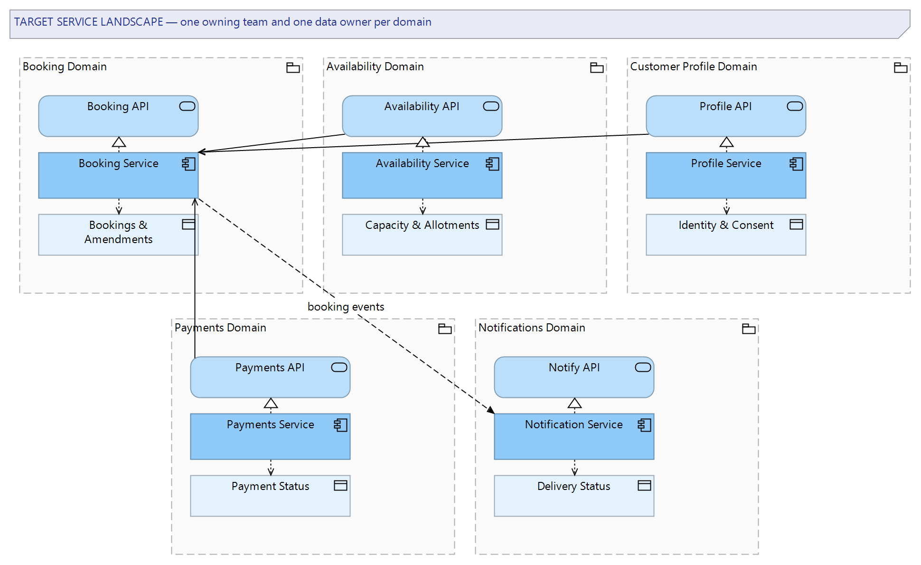Select the Payment Status data object
Screen dimensions: 921x565
pos(270,496)
